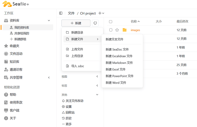Go to 文件 breadcrumb
Viewport: 197px width, 127px height.
pyautogui.click(x=71, y=13)
